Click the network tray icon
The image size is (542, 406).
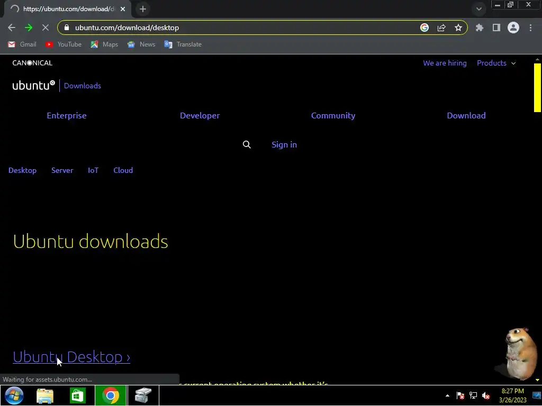pyautogui.click(x=473, y=395)
